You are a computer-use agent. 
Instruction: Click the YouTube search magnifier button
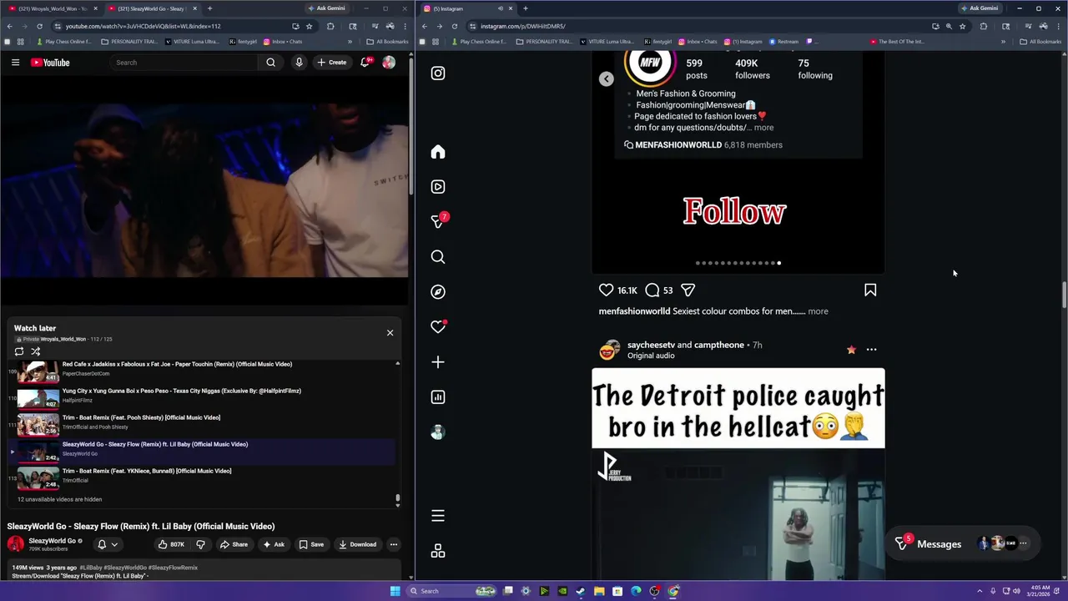coord(270,63)
